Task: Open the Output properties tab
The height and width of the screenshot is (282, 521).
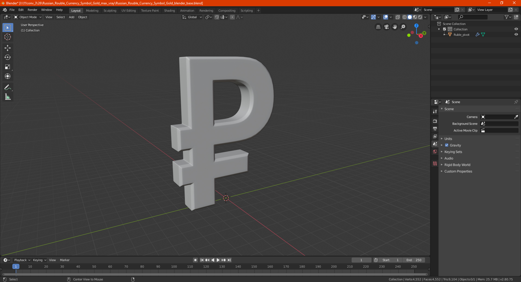Action: 435,129
